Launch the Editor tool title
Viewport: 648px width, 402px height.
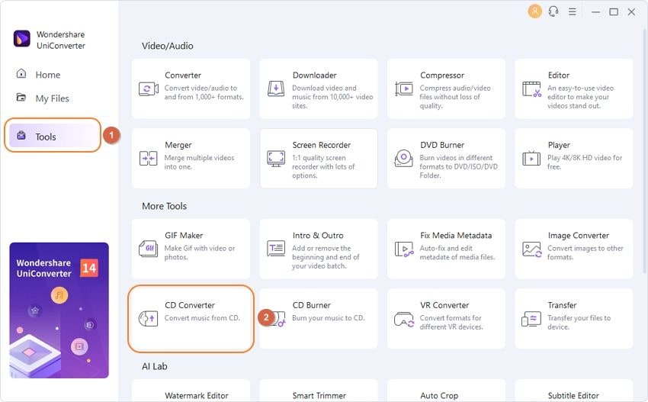[558, 76]
